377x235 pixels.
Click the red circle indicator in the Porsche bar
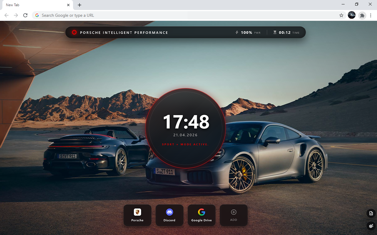(74, 32)
